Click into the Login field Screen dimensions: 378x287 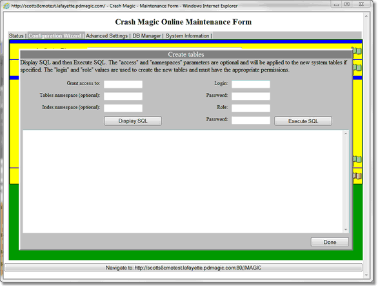(251, 84)
